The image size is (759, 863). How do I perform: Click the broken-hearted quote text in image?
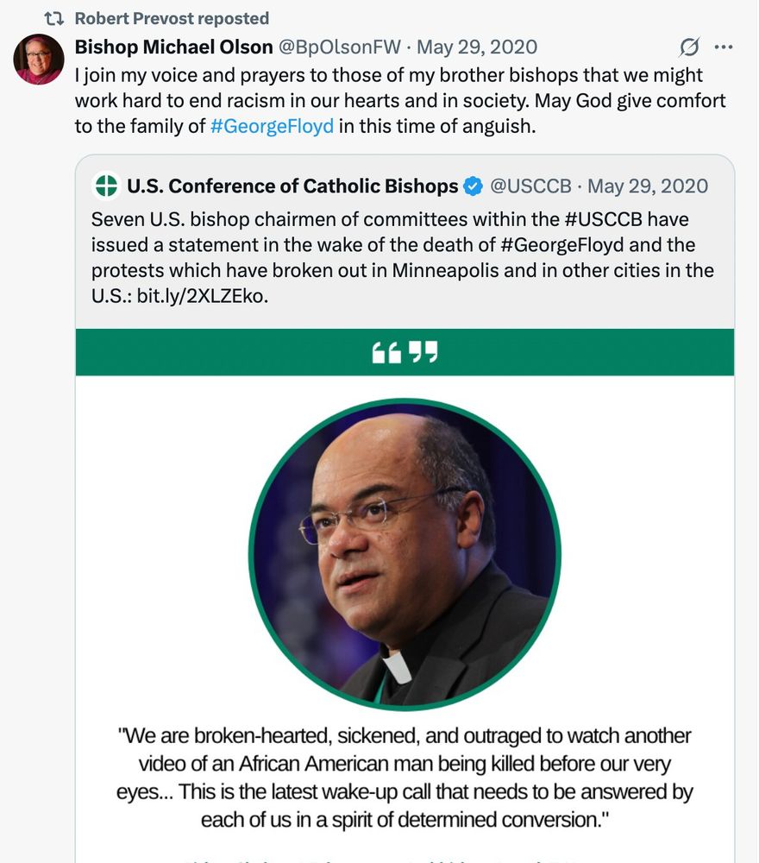click(405, 778)
